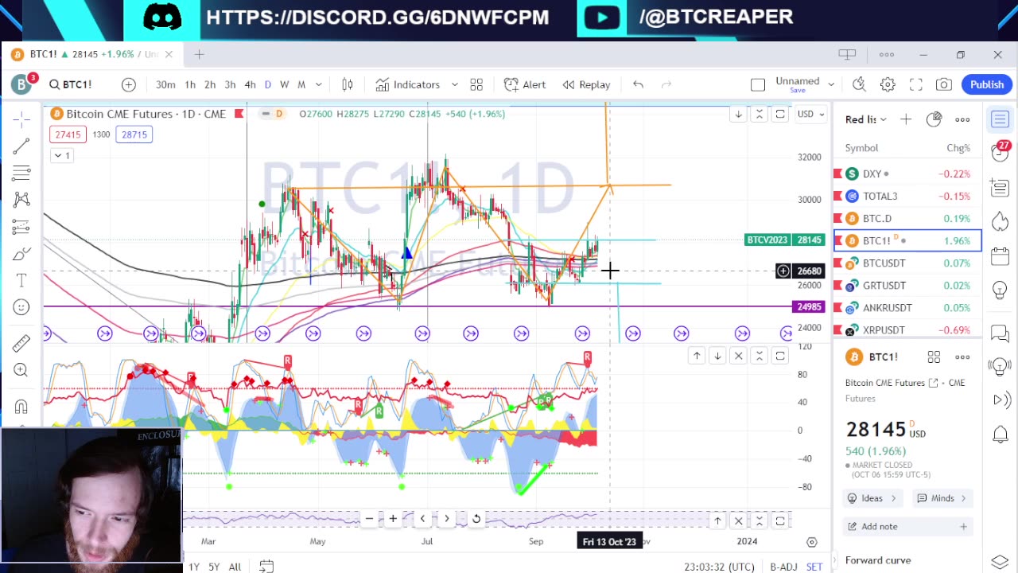Viewport: 1018px width, 573px height.
Task: Select the All date range
Action: coord(235,567)
